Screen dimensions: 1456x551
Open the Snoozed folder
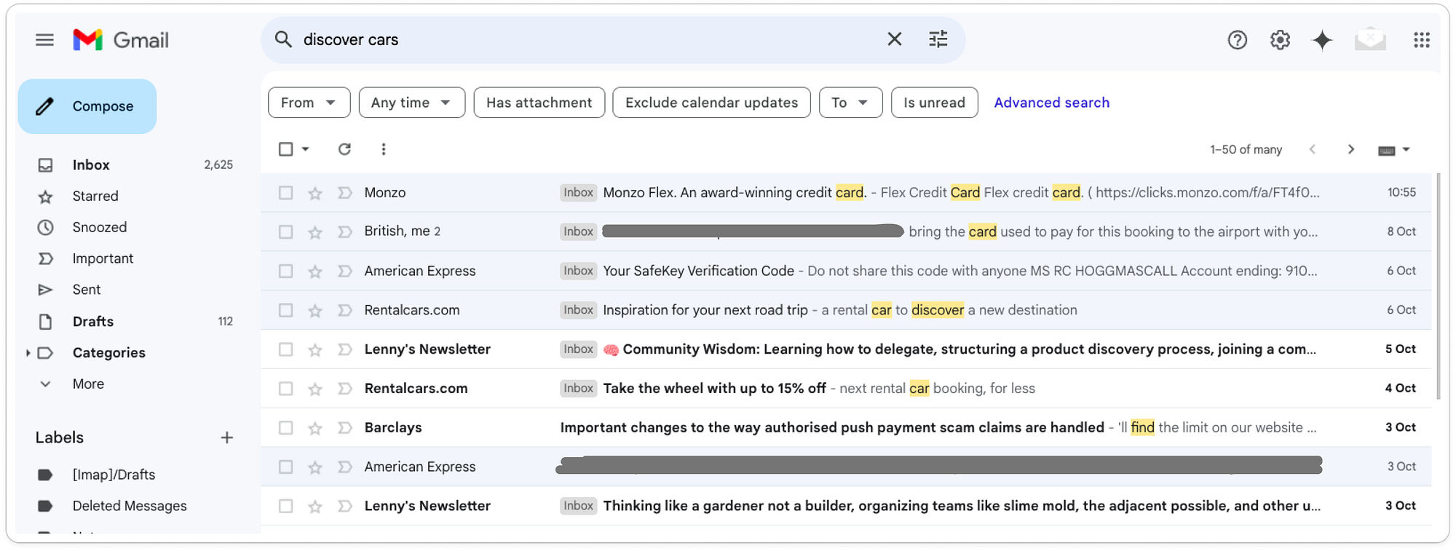(100, 228)
